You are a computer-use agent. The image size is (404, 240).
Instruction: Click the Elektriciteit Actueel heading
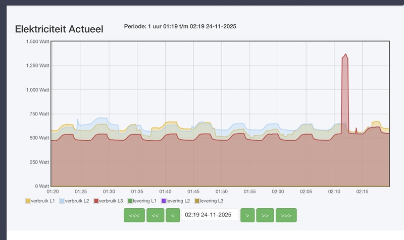click(x=59, y=29)
